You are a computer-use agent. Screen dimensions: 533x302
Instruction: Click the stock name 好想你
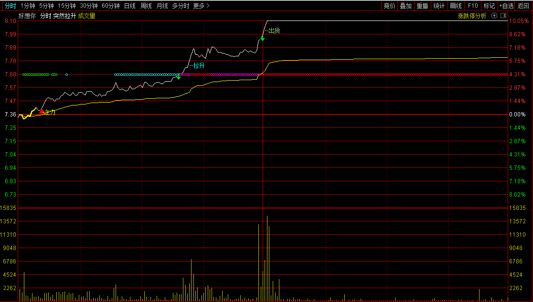pos(27,16)
